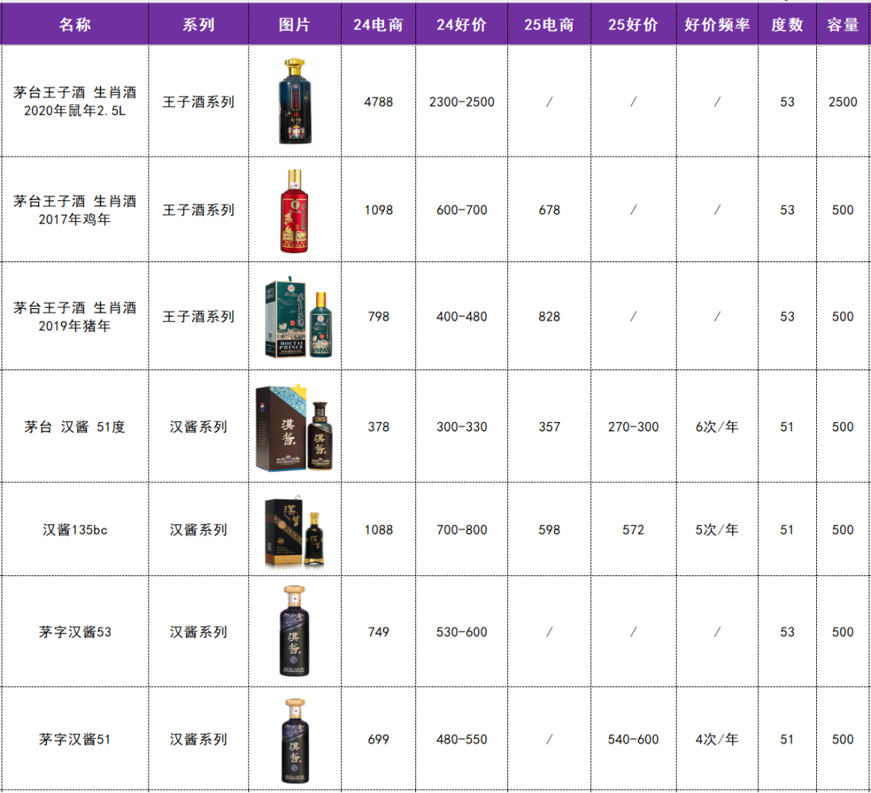
Task: Select the 24电商 price 1098
Action: [x=378, y=210]
